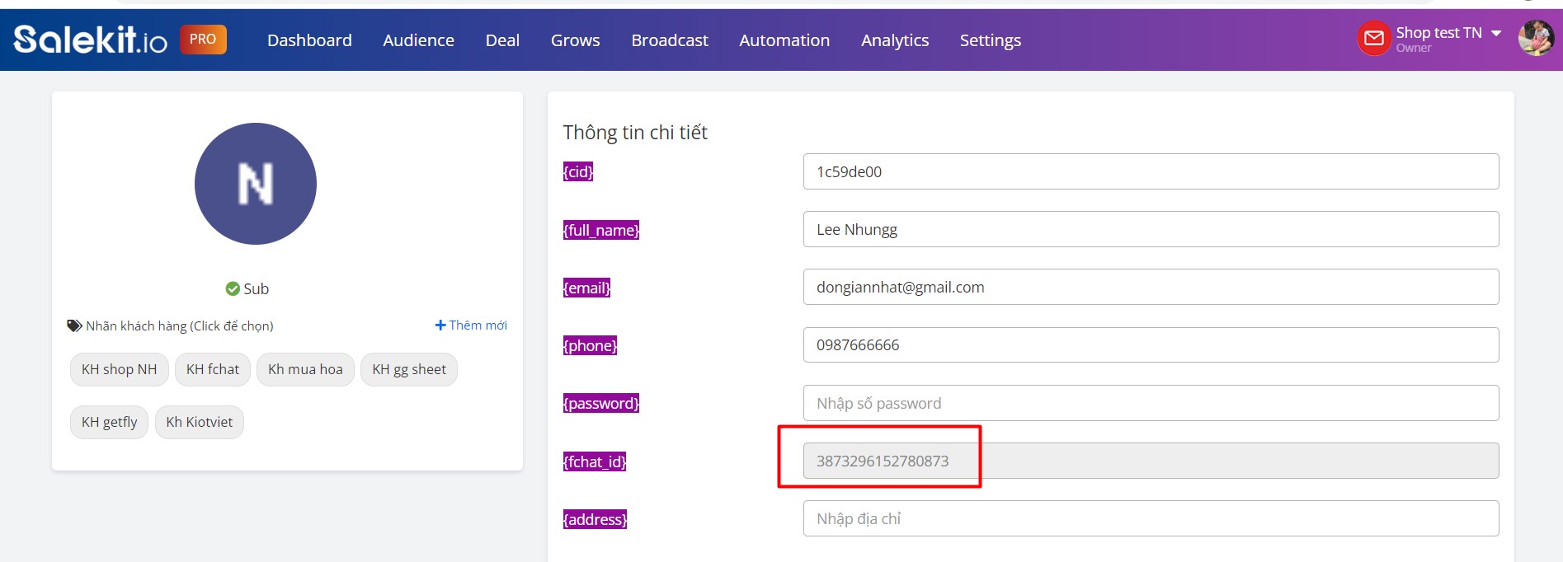The image size is (1563, 562).
Task: Click the {email} label
Action: (x=587, y=288)
